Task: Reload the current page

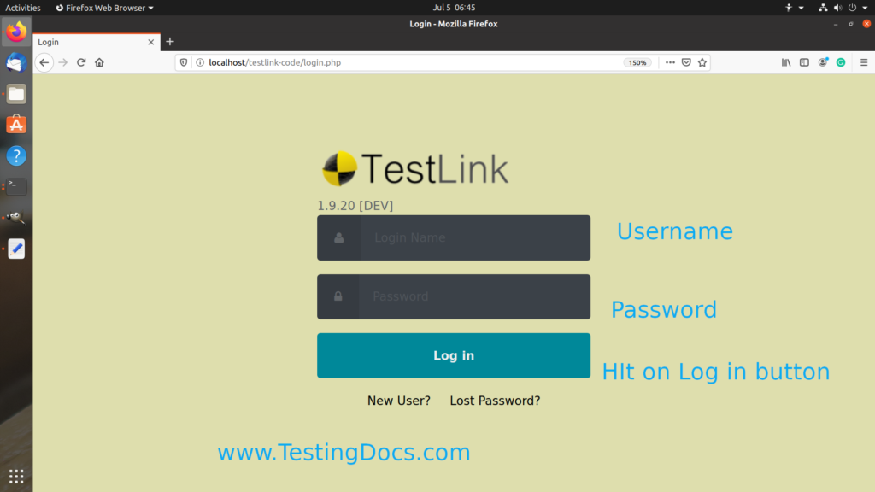Action: [80, 62]
